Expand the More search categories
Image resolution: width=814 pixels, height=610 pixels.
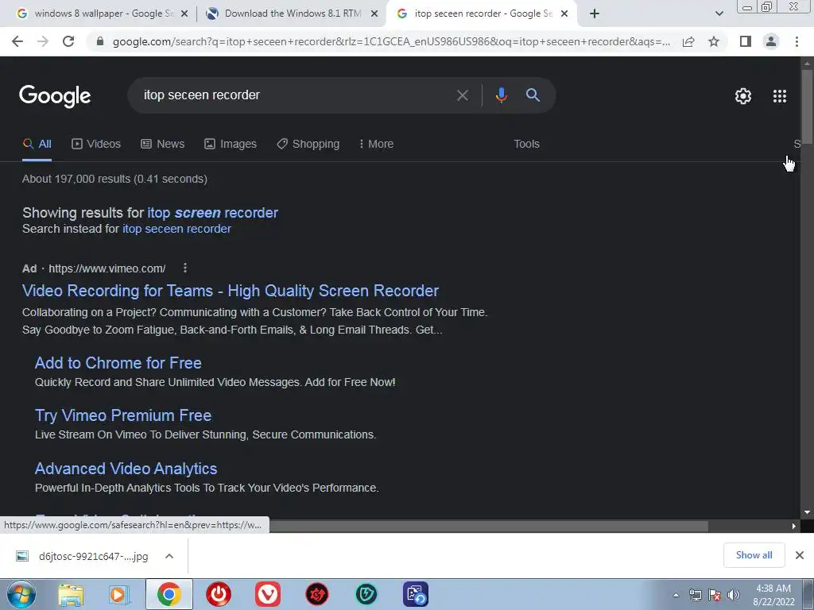[376, 145]
